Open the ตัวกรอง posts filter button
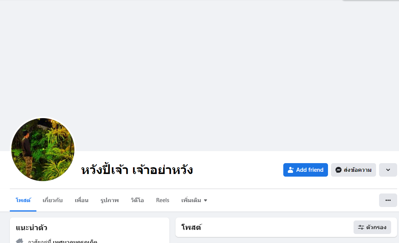 coord(372,227)
